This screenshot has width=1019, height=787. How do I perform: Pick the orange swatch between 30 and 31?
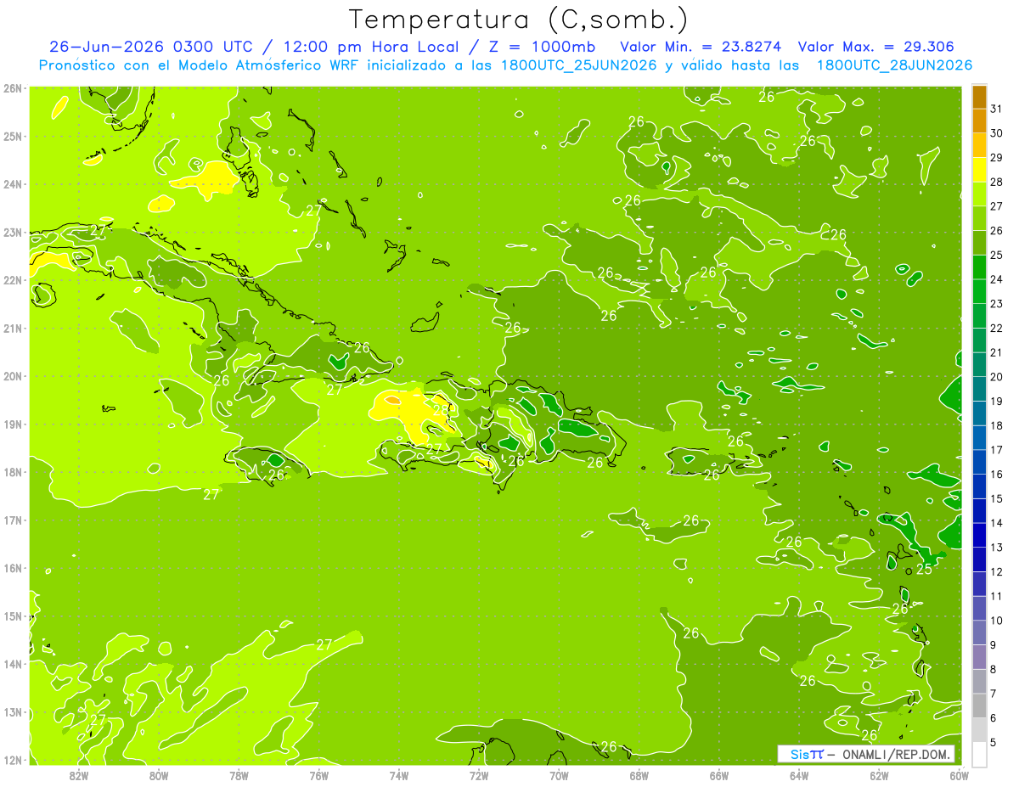(979, 121)
